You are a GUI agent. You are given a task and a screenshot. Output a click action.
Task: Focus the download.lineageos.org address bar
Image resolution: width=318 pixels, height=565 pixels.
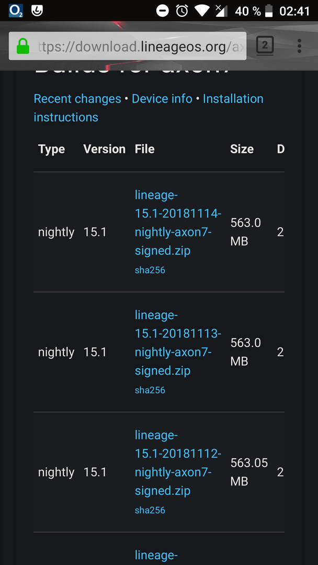tap(128, 46)
